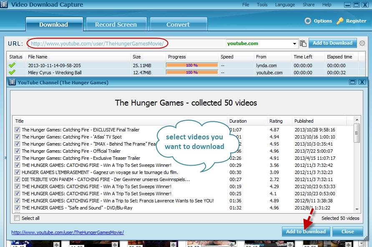
Task: Click the duration value 02:26
Action: [x=235, y=158]
